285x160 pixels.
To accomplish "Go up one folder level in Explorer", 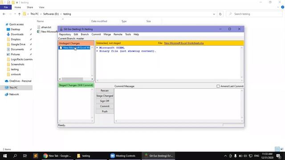I will pos(19,14).
